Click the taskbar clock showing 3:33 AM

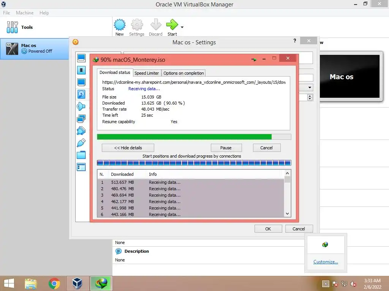372,284
